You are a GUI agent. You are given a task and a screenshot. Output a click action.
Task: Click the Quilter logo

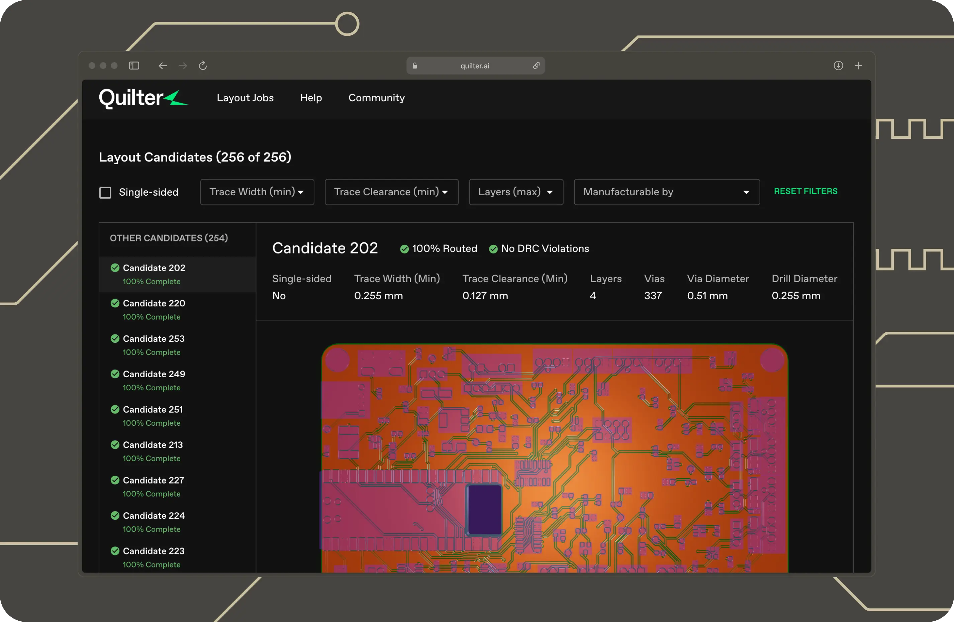click(x=143, y=98)
